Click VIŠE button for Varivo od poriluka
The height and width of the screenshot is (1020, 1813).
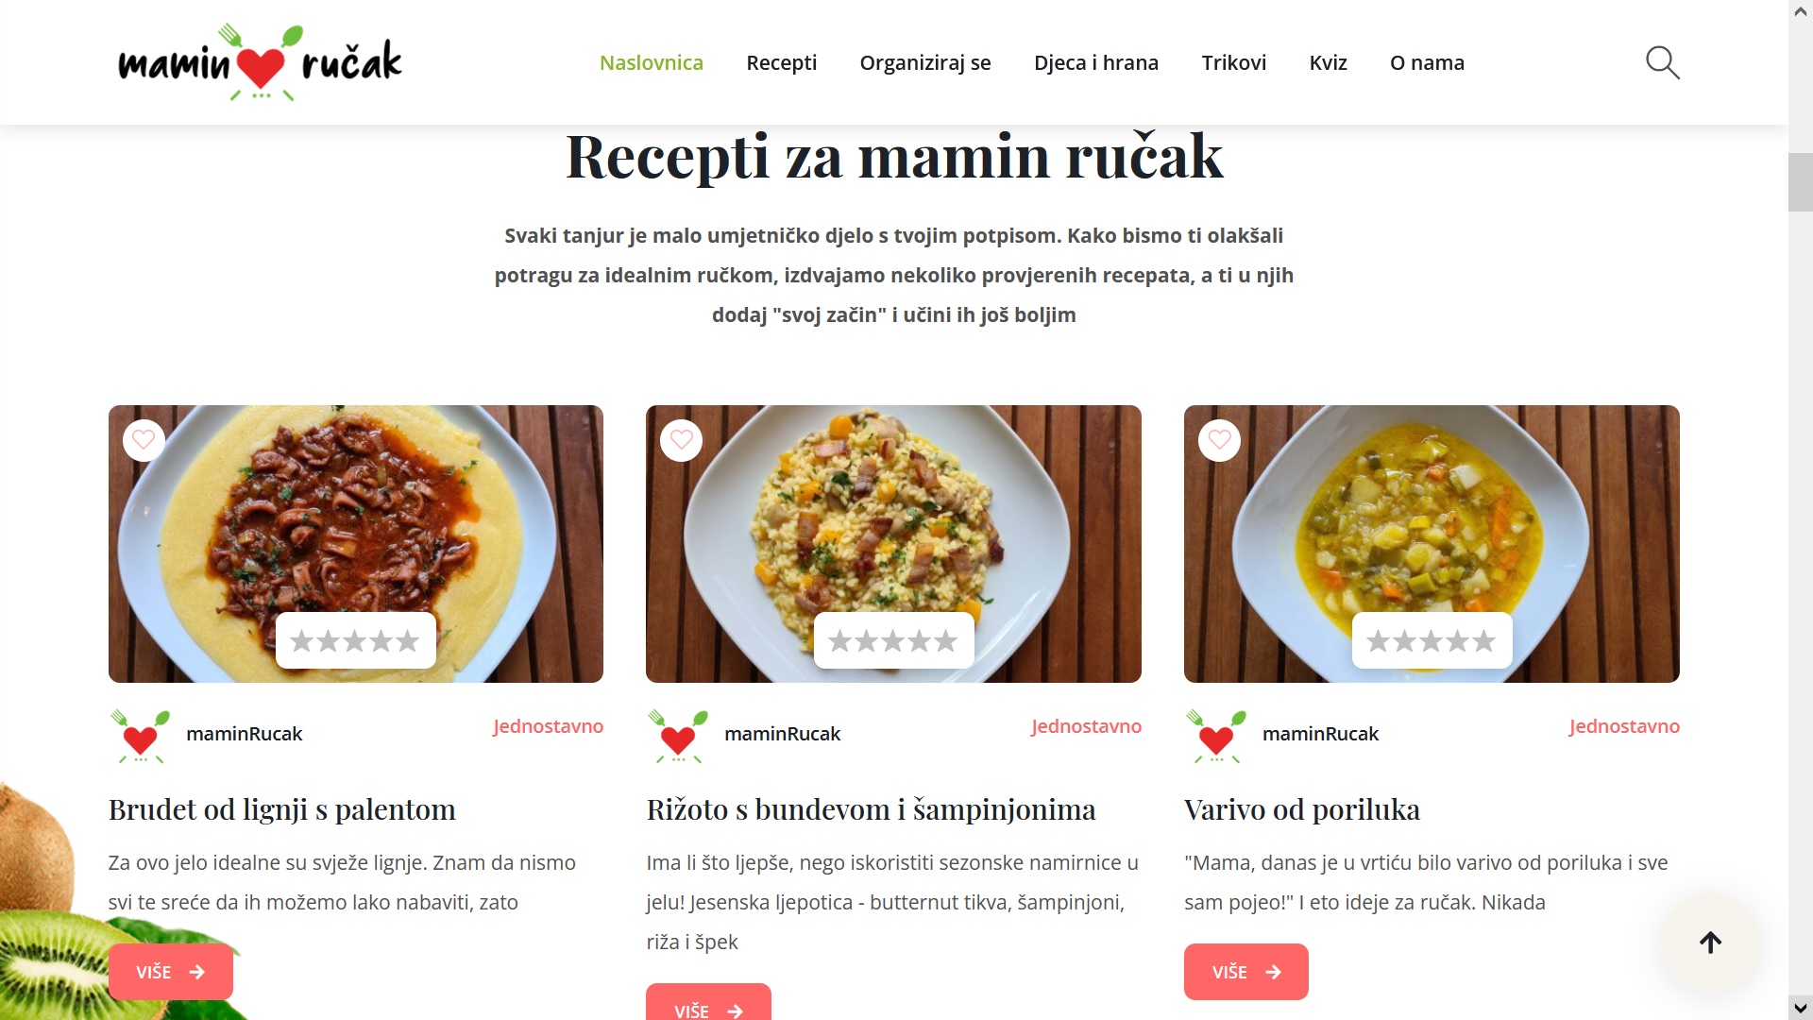click(x=1245, y=972)
